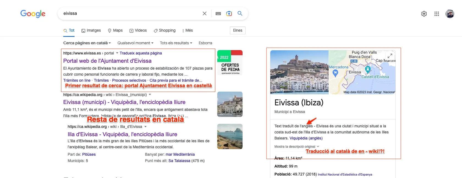The image size is (462, 178).
Task: Open the on-screen keyboard input tool
Action: pyautogui.click(x=218, y=13)
